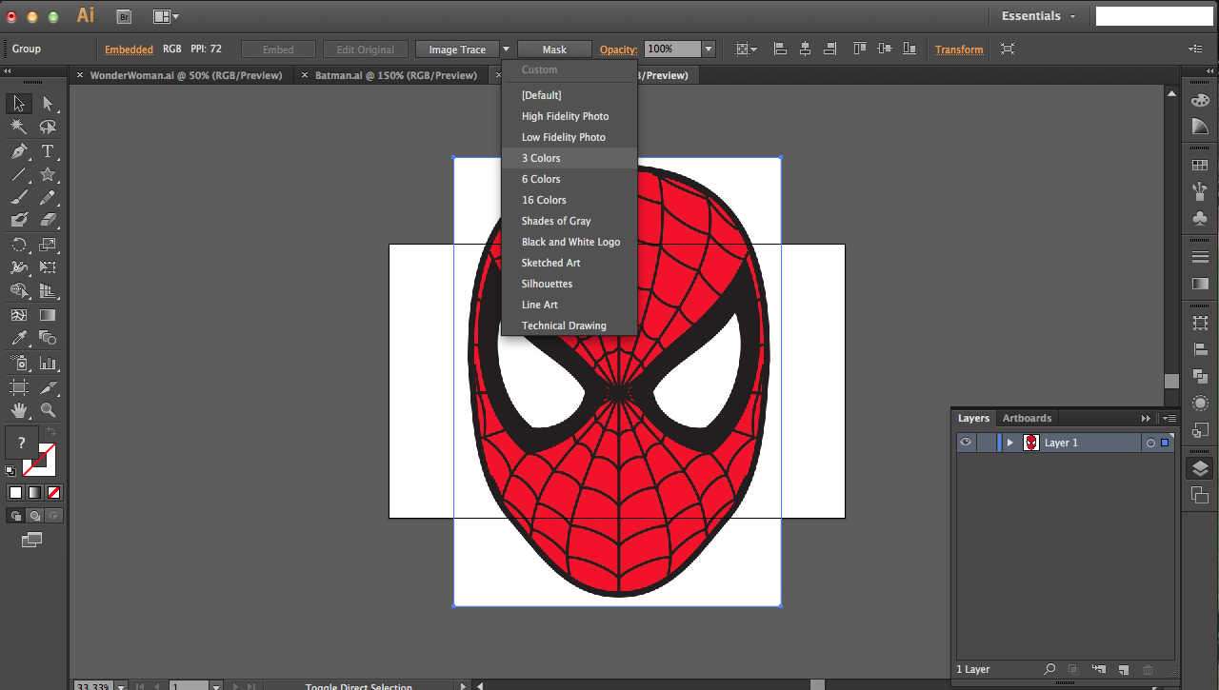
Task: Toggle Layer 1 visibility eye
Action: click(x=966, y=443)
